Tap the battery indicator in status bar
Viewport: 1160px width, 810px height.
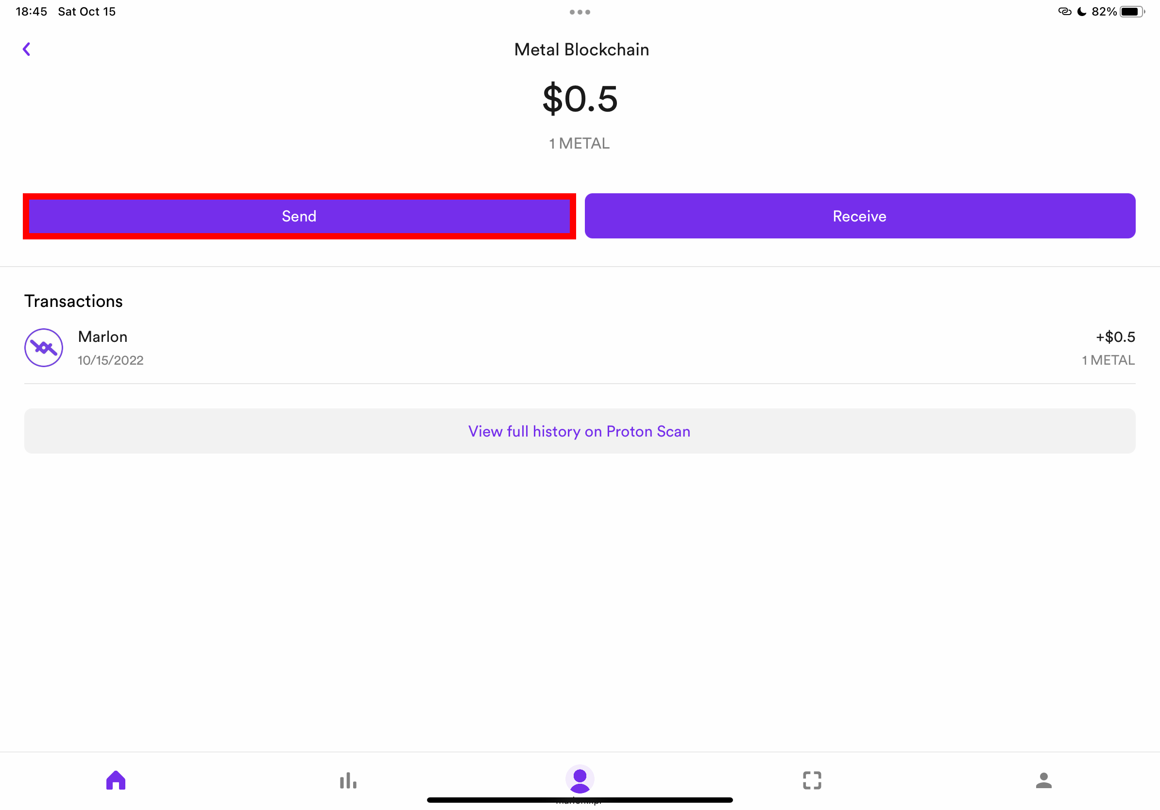1131,12
